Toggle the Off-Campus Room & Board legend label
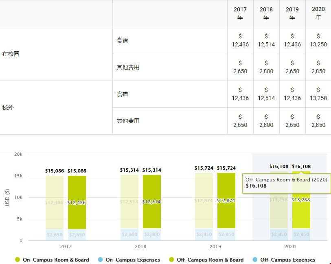 click(210, 260)
